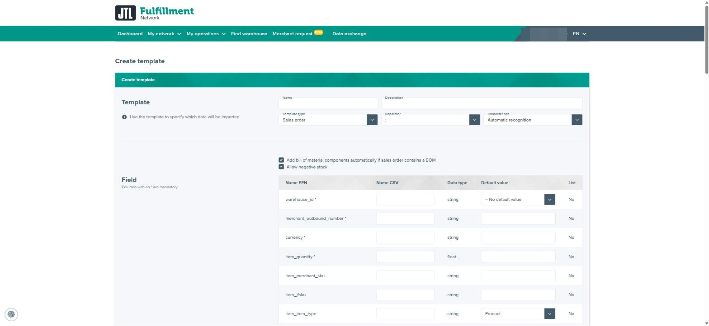The height and width of the screenshot is (326, 709).
Task: Expand the My operations menu
Action: (x=206, y=34)
